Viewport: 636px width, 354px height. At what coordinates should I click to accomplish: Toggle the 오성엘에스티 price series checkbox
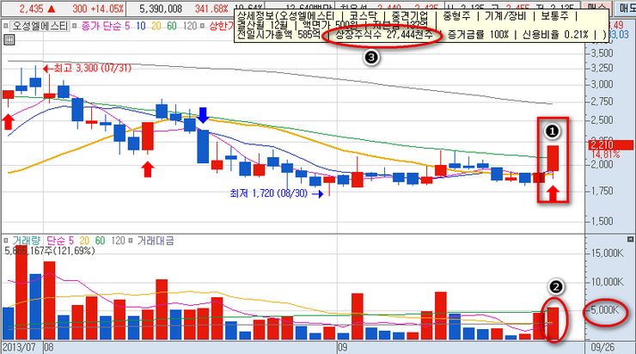pos(5,26)
